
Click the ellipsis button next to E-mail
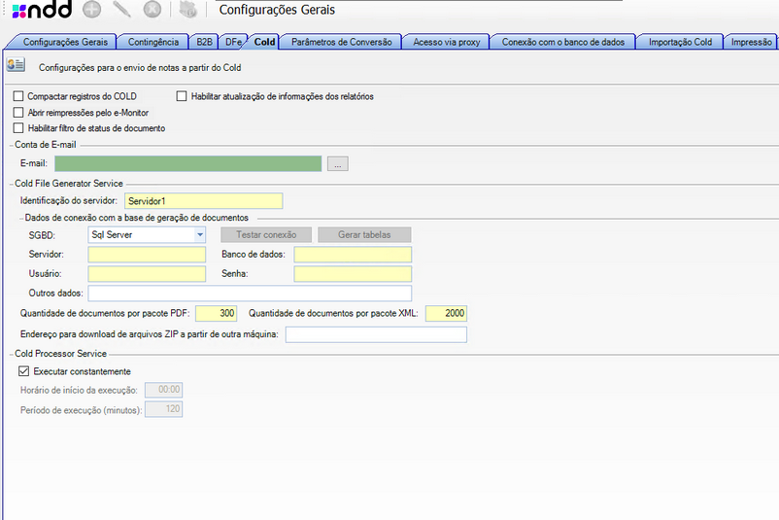(337, 164)
